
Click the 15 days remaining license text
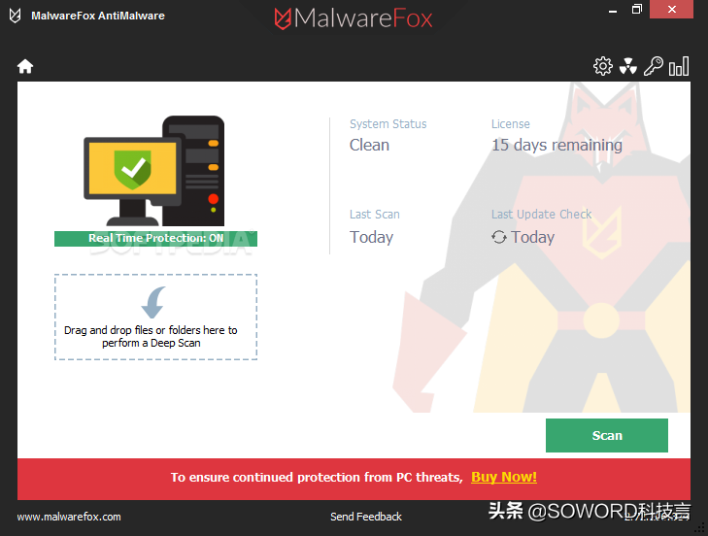556,146
